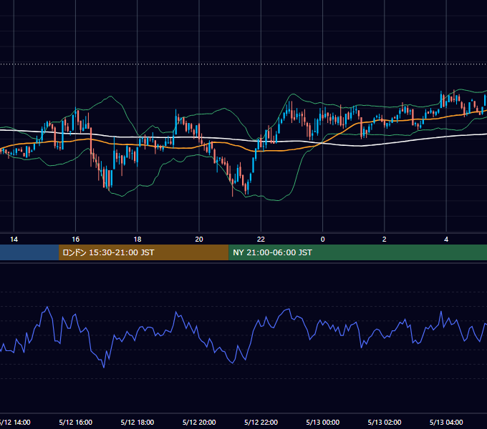This screenshot has height=429, width=487.
Task: Click the ロンドン 15:30-21:00 JST session bar
Action: [143, 252]
